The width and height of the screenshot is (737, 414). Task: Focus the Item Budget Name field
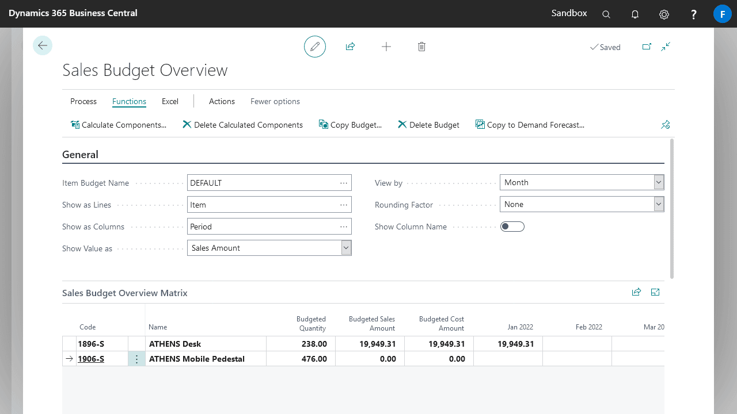point(269,183)
